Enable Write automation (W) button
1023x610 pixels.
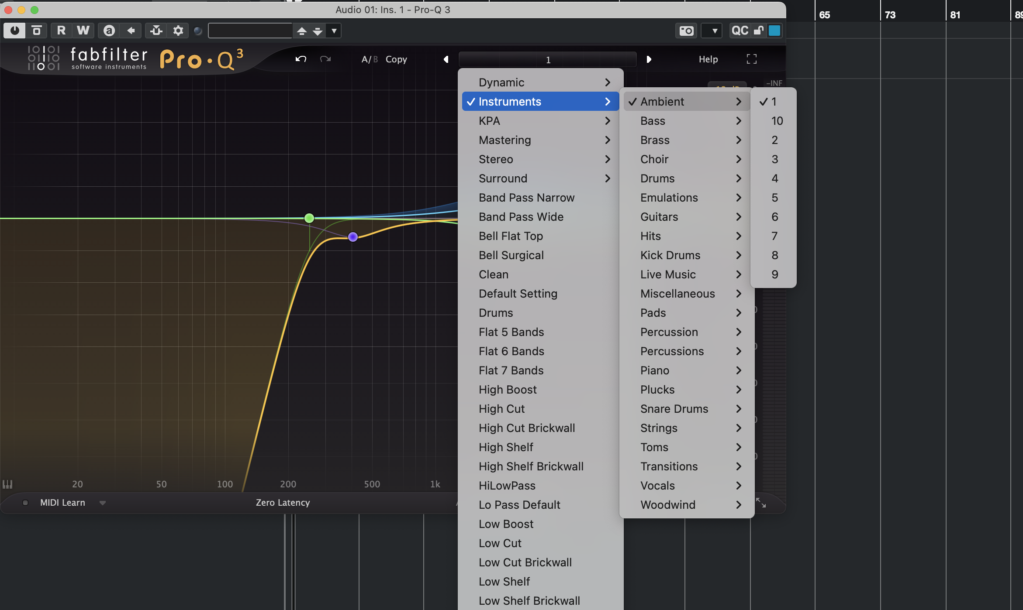[83, 31]
